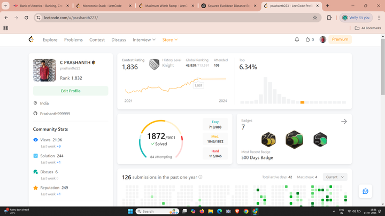Switch to the Bank of America tab
Image resolution: width=385 pixels, height=216 pixels.
click(x=41, y=6)
